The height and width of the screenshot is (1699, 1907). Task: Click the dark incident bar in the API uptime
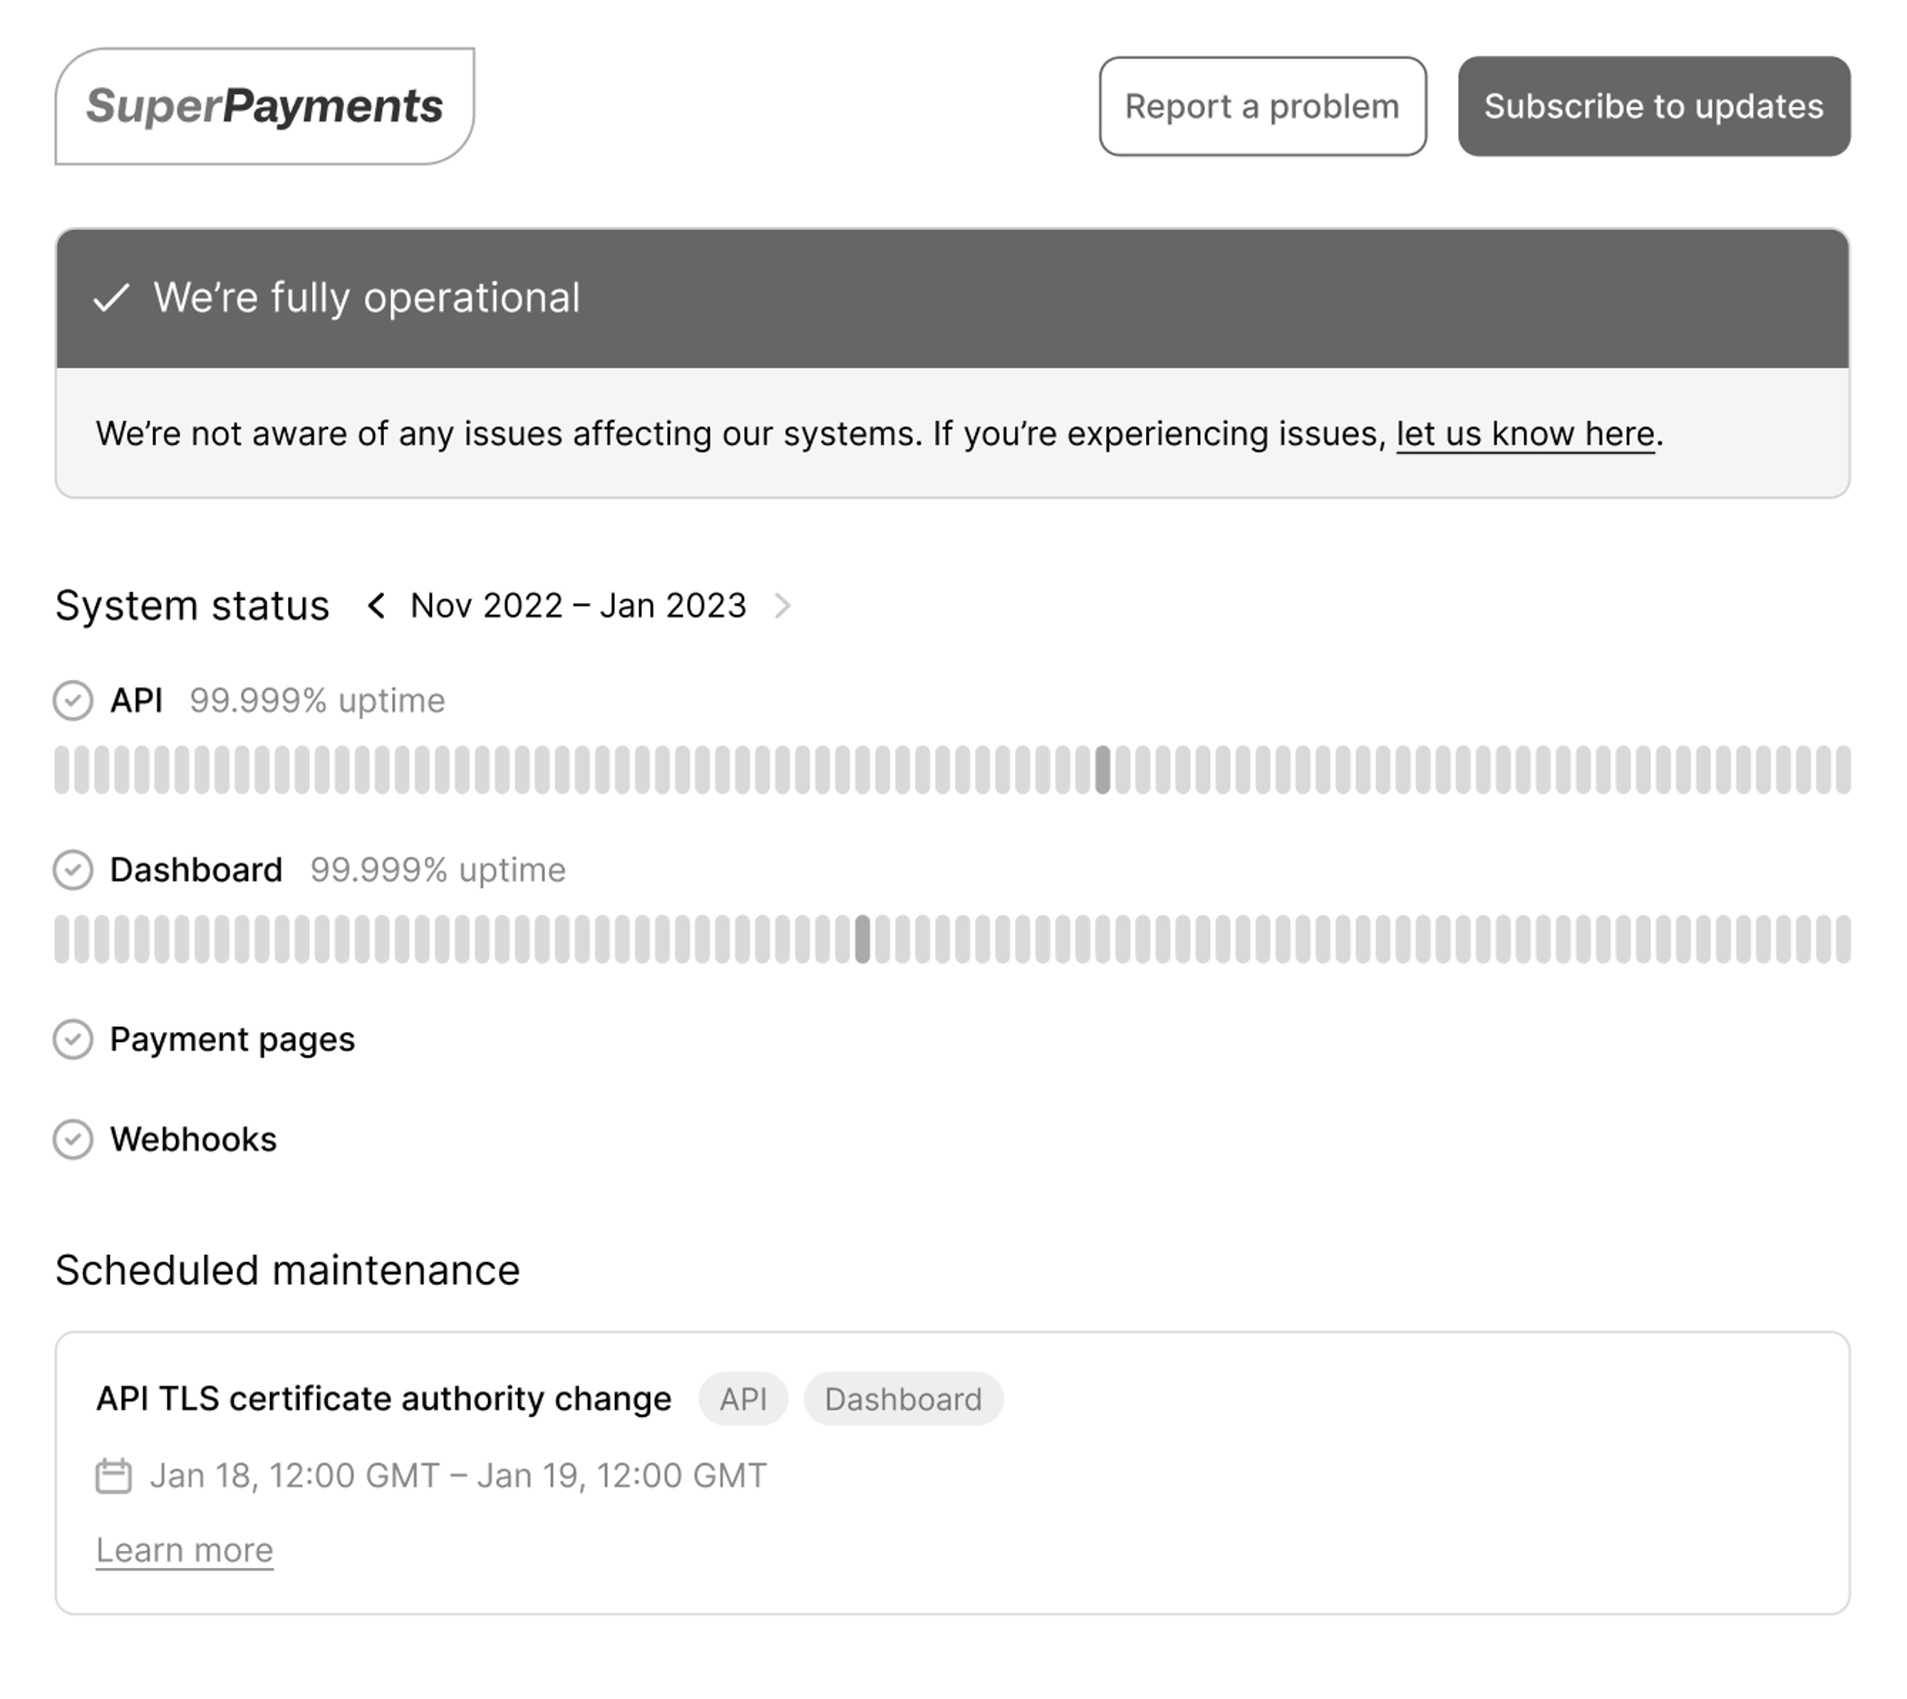pyautogui.click(x=1102, y=770)
